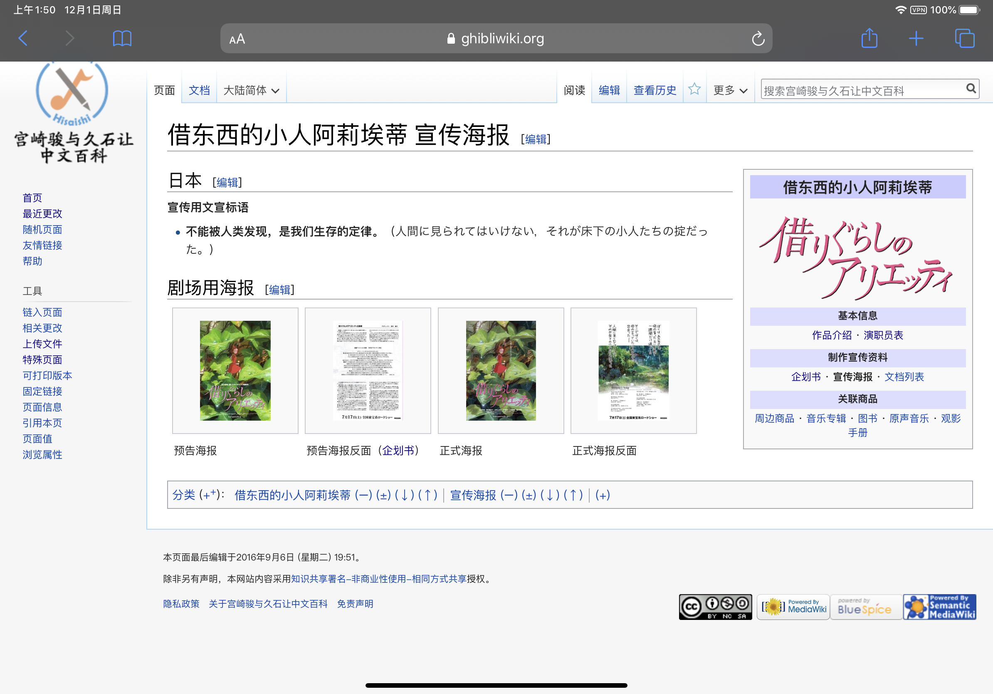Open 帮助 in sidebar
The image size is (993, 694).
point(32,261)
